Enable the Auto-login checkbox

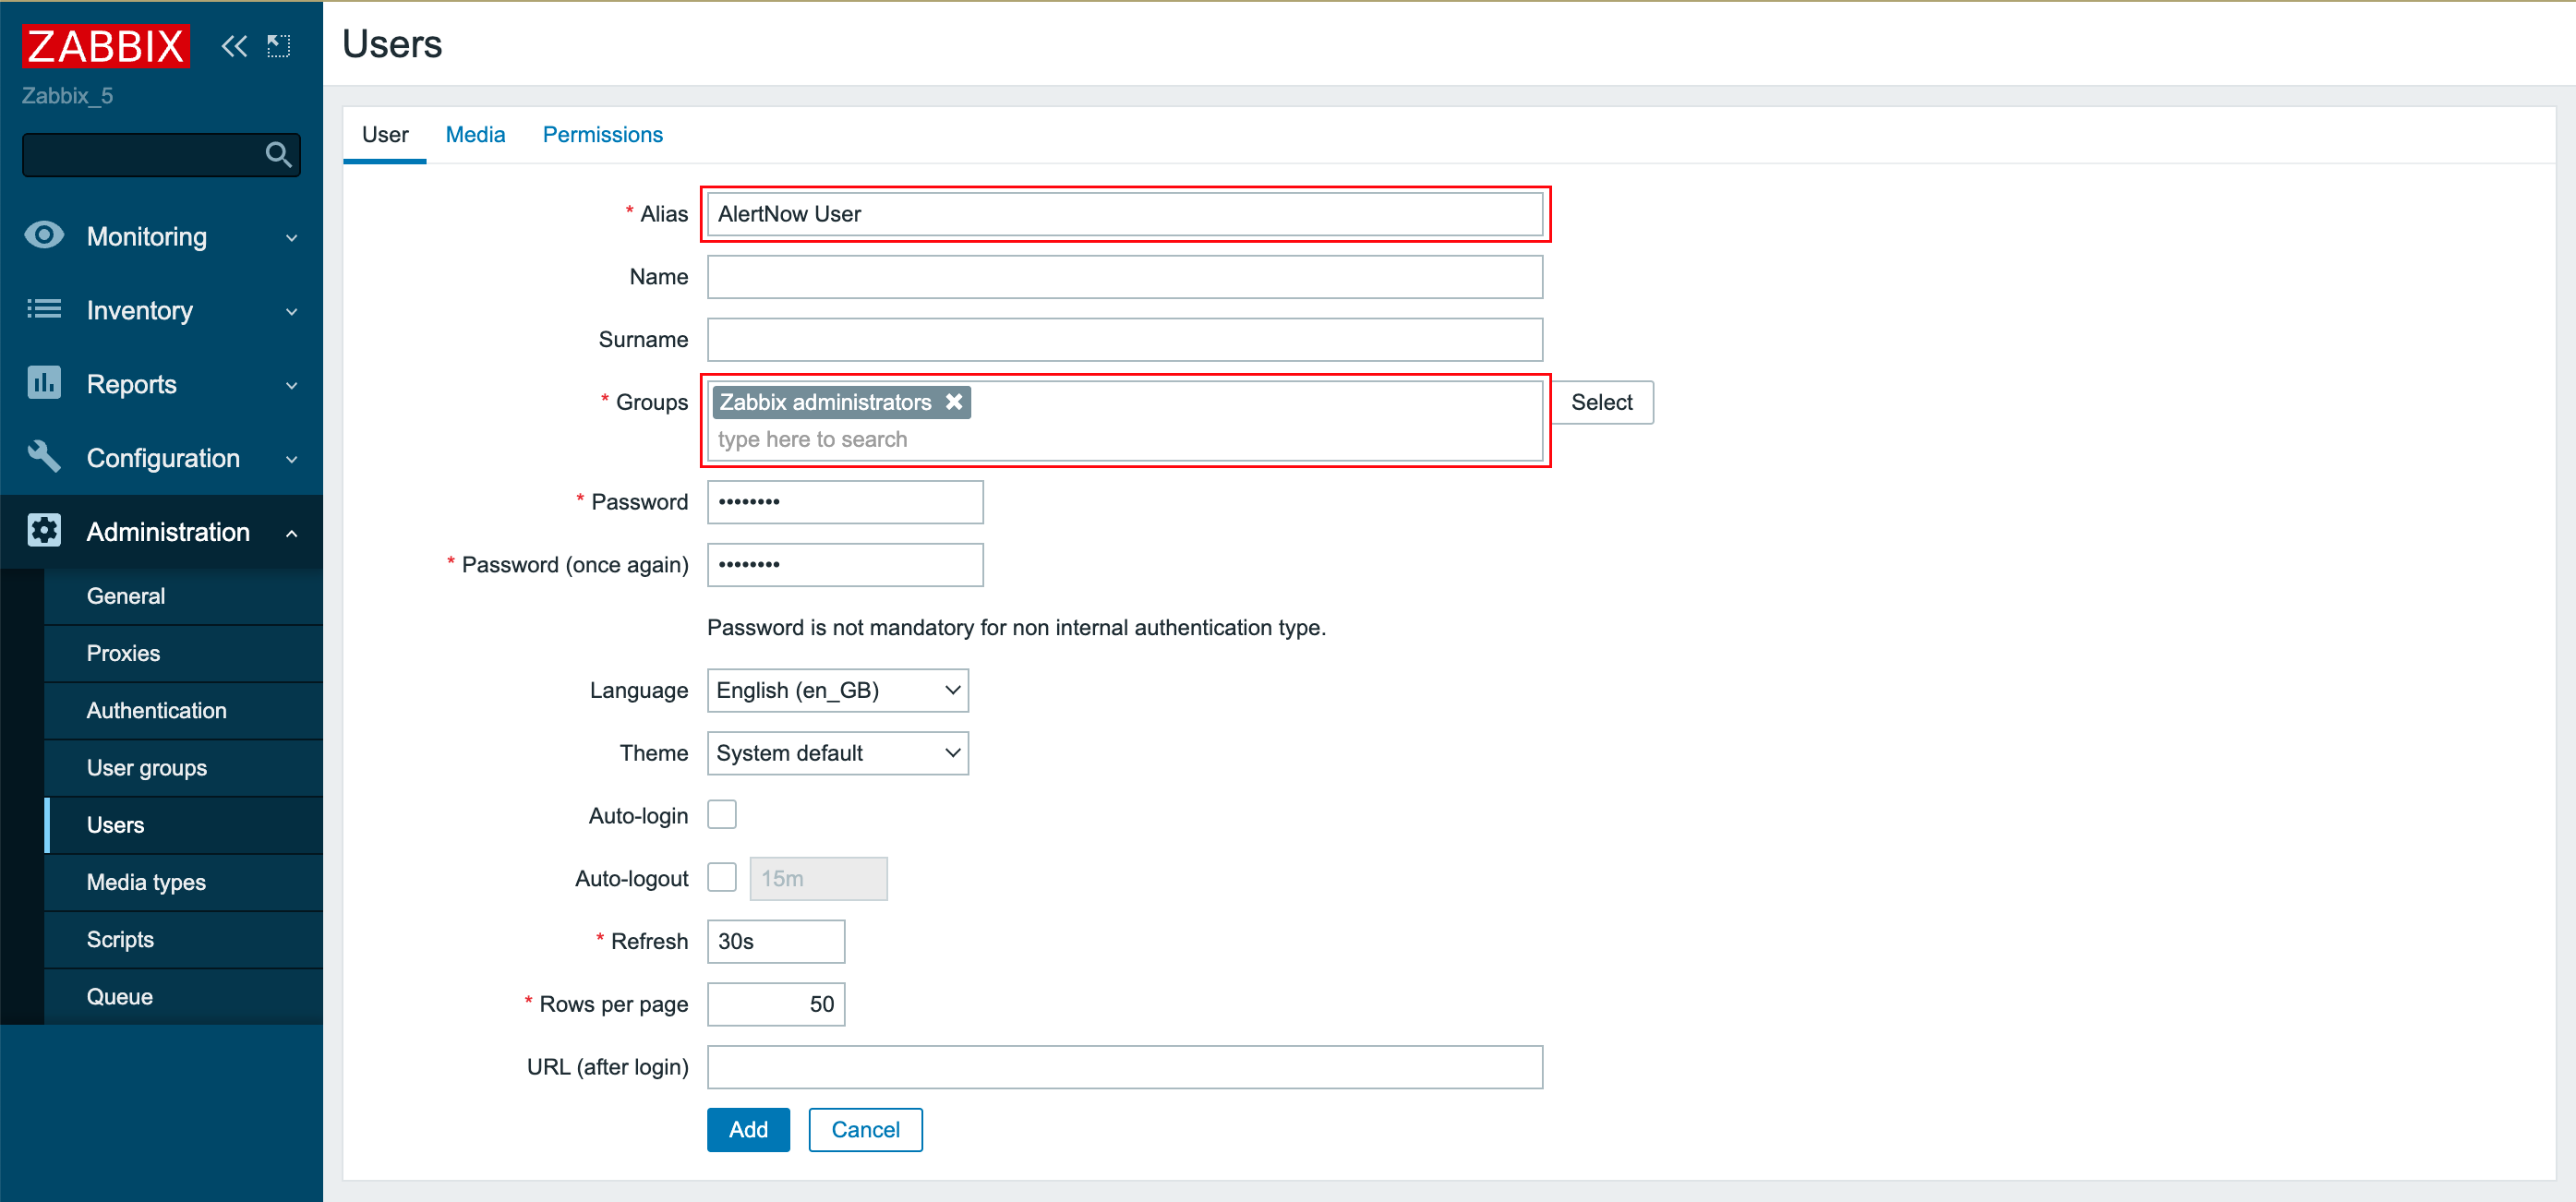[721, 815]
